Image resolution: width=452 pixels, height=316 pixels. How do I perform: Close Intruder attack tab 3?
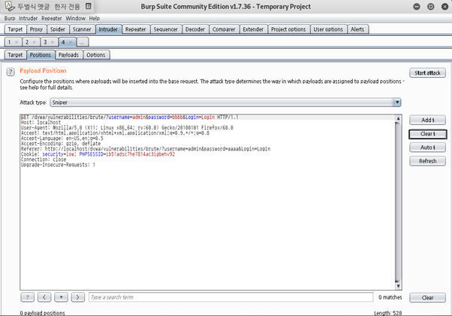(x=52, y=42)
